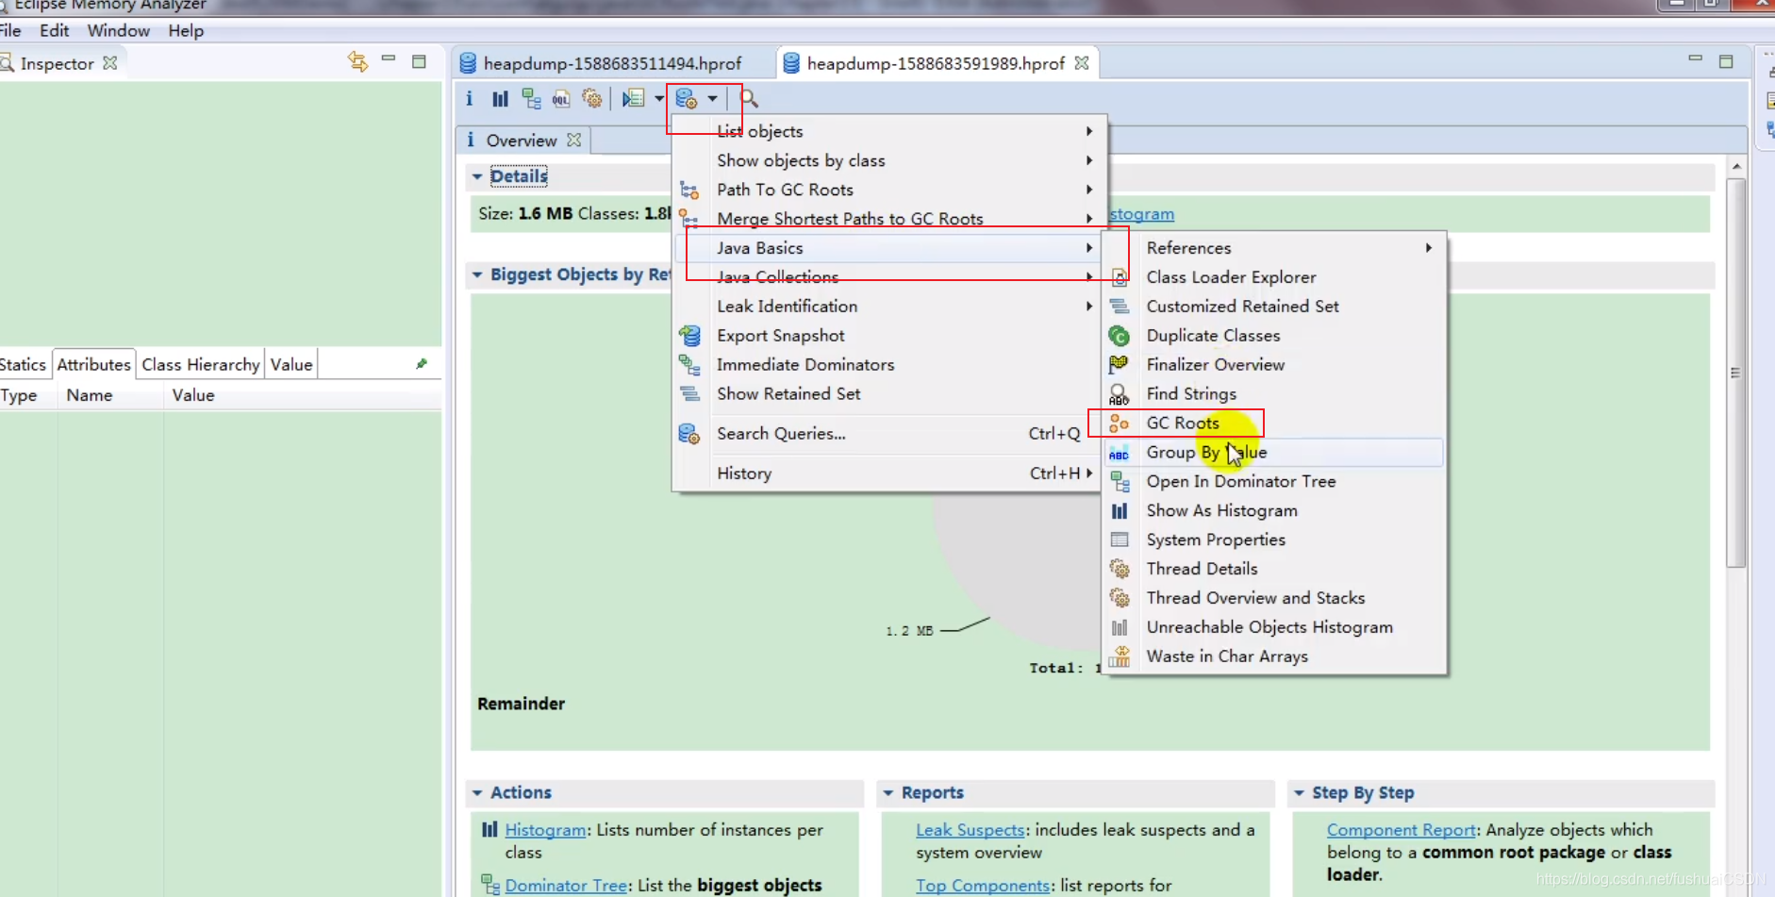The image size is (1775, 897).
Task: Close the Overview tab
Action: coord(574,141)
